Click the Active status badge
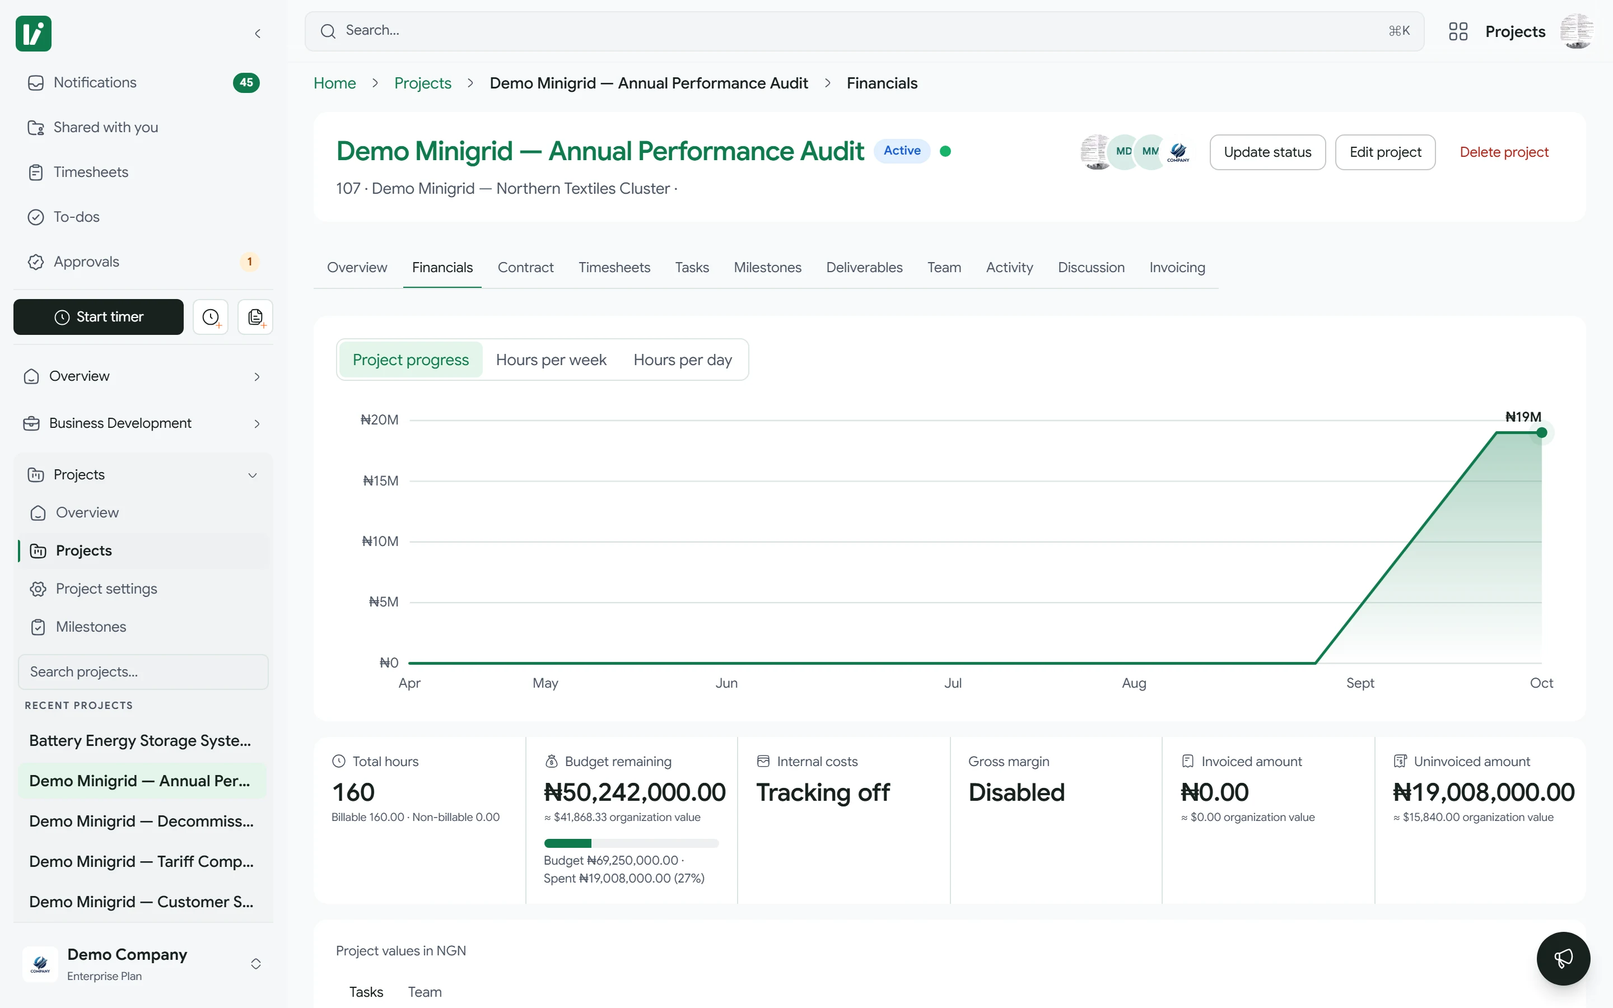This screenshot has width=1613, height=1008. point(902,151)
